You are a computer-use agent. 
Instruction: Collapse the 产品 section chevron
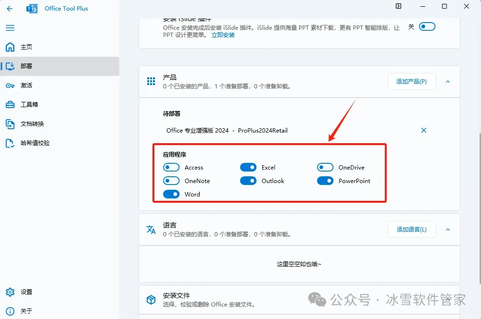coord(448,82)
